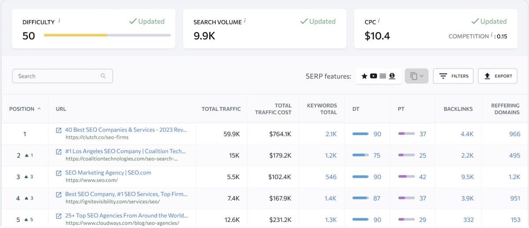
Task: Open external link icon for clutch.co result
Action: pos(59,130)
